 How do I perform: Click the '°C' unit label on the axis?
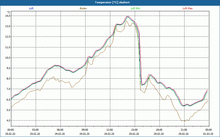(9, 12)
